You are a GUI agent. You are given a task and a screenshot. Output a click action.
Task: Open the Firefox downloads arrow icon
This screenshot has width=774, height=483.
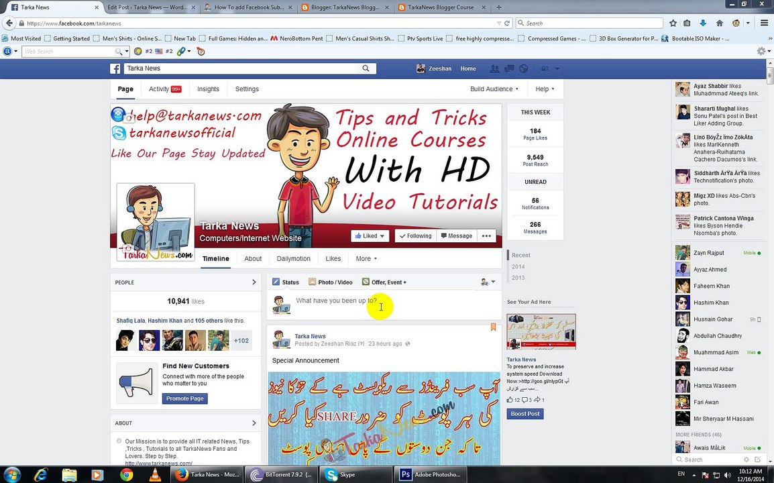pyautogui.click(x=703, y=23)
